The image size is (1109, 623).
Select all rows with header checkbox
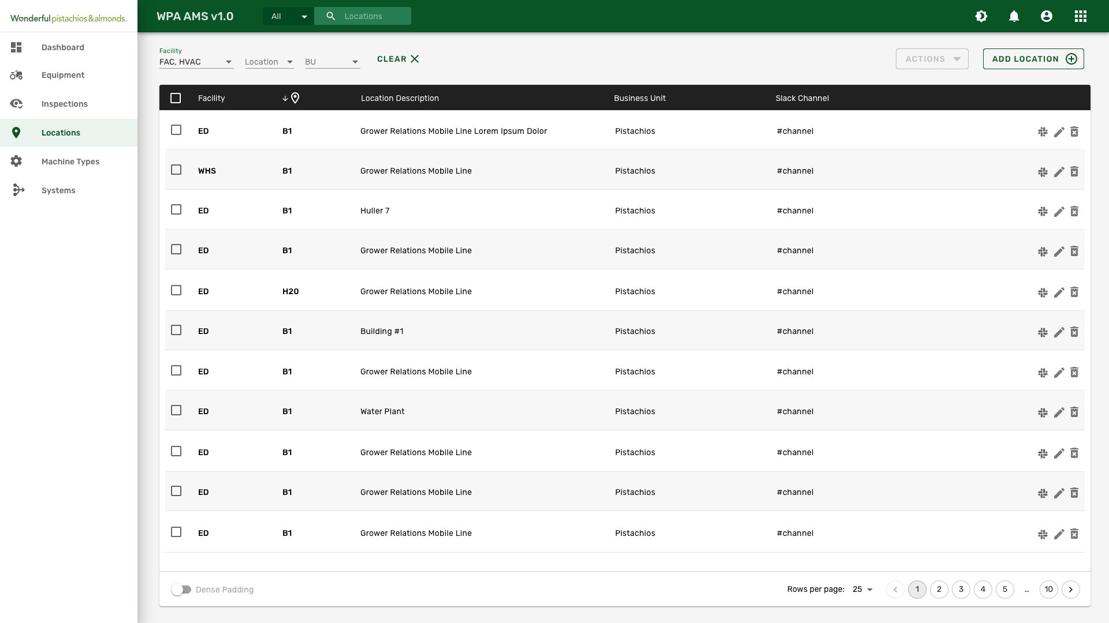176,98
